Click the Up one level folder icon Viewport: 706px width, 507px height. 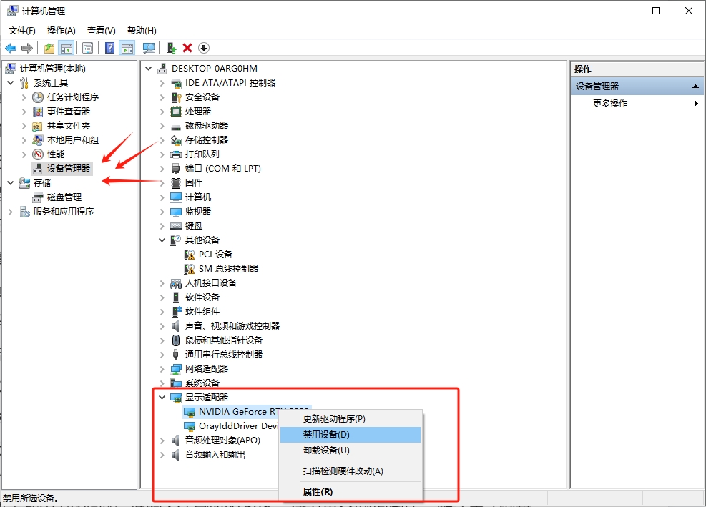tap(49, 48)
